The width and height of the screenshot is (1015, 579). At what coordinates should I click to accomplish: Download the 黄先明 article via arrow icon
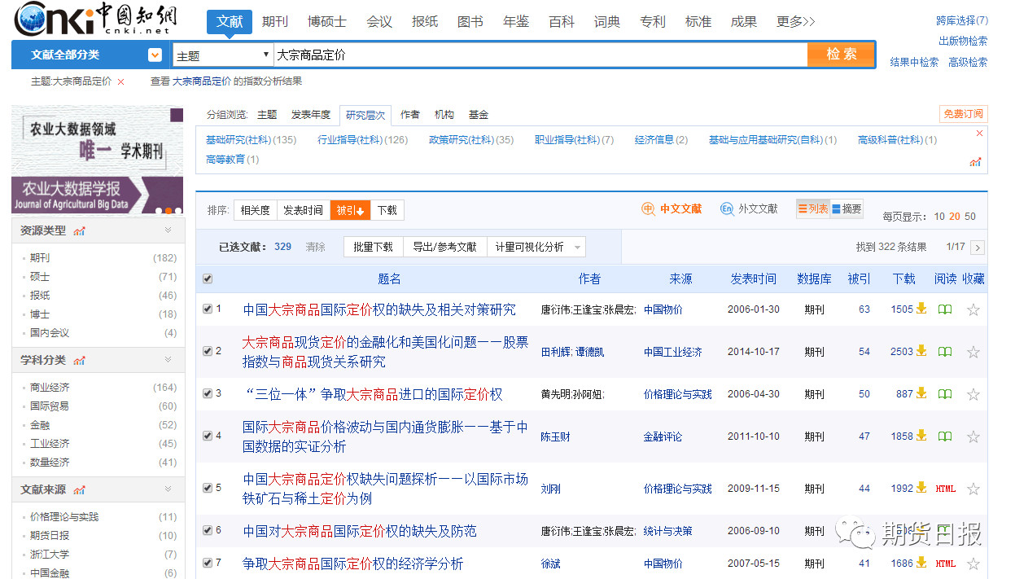click(921, 393)
